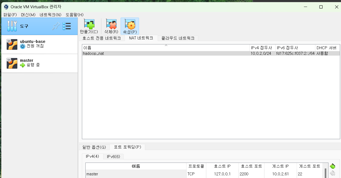Click the 게스트 IP column header
341x178 pixels.
(x=280, y=166)
